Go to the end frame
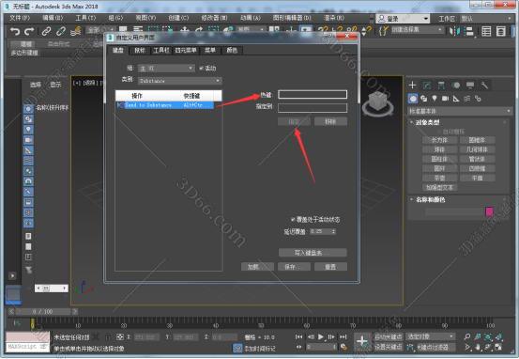 tap(343, 336)
